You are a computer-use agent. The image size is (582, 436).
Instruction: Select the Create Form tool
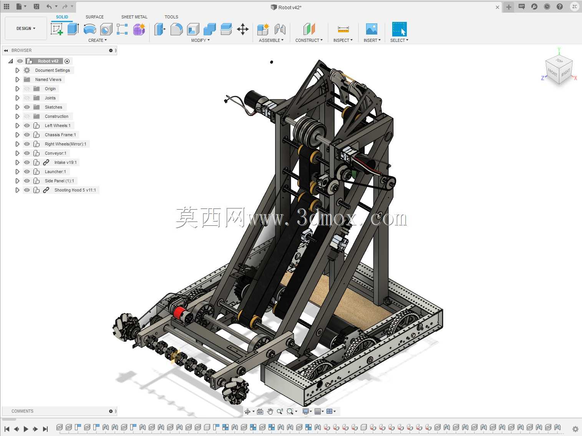pyautogui.click(x=139, y=29)
